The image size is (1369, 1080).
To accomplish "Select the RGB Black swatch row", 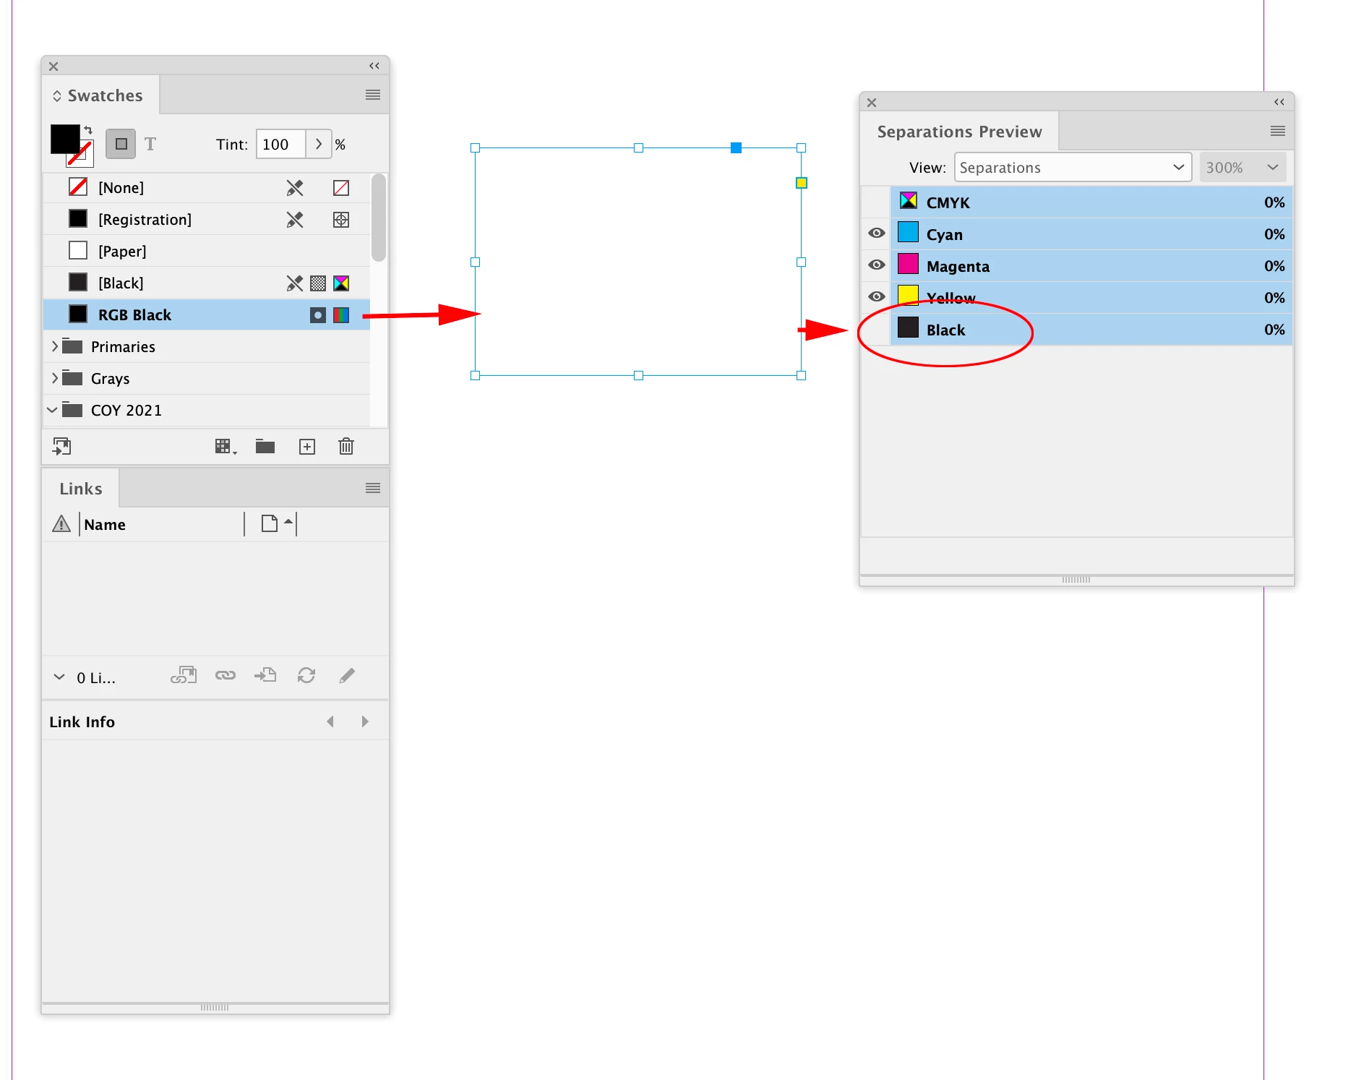I will coord(206,315).
